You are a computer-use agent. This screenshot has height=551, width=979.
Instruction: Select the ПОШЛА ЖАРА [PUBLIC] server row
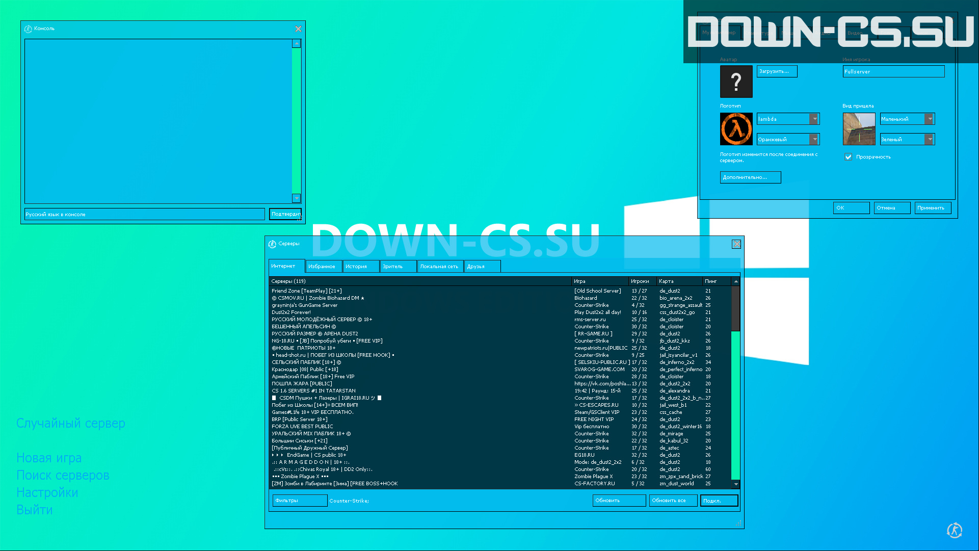(x=500, y=384)
